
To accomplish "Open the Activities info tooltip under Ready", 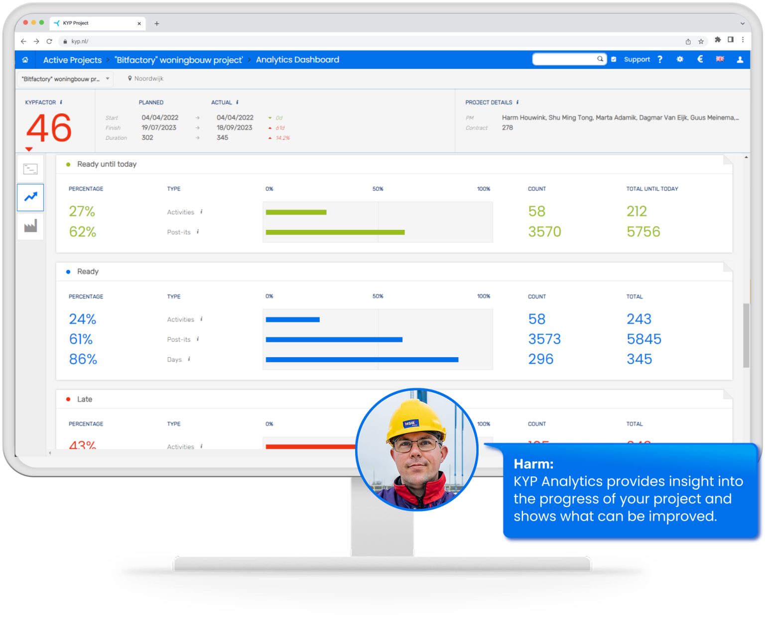I will [x=201, y=320].
